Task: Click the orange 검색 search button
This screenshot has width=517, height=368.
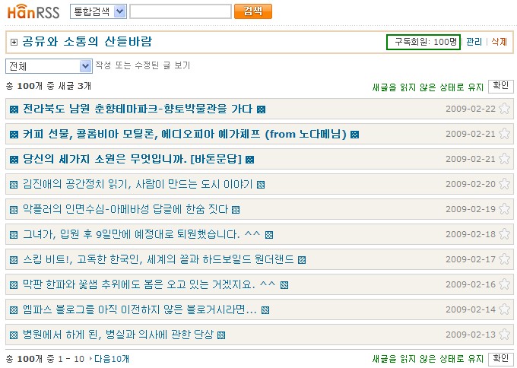Action: [253, 11]
